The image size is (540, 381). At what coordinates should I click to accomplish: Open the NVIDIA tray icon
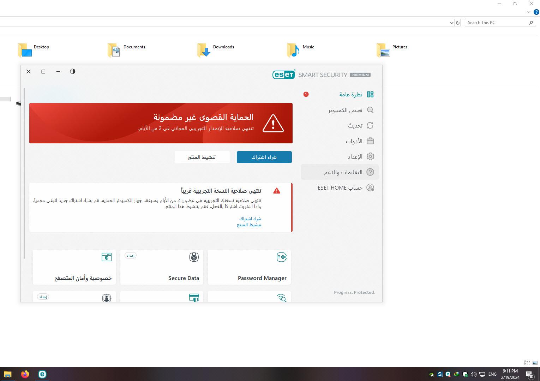click(x=432, y=374)
